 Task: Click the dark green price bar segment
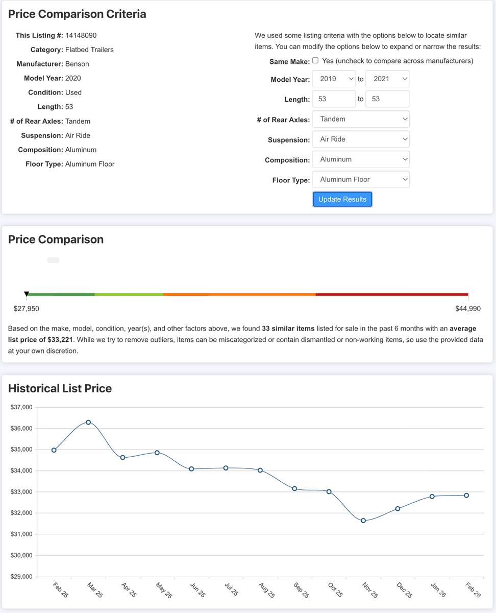tap(61, 295)
